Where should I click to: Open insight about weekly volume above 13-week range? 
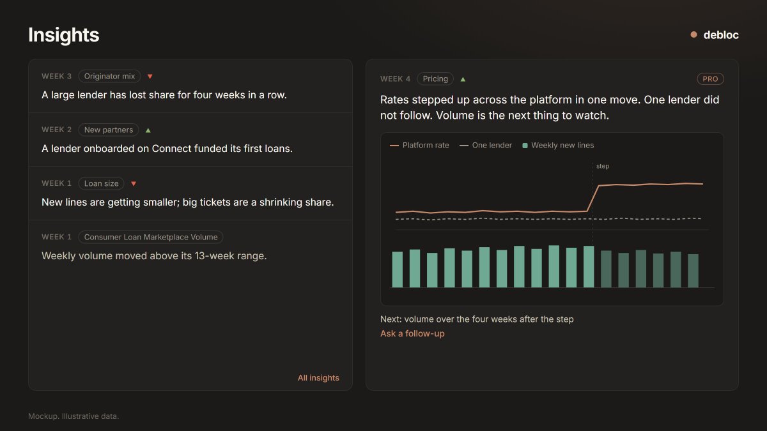(x=190, y=247)
